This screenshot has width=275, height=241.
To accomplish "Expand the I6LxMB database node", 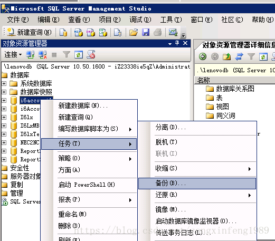I will (x=4, y=126).
